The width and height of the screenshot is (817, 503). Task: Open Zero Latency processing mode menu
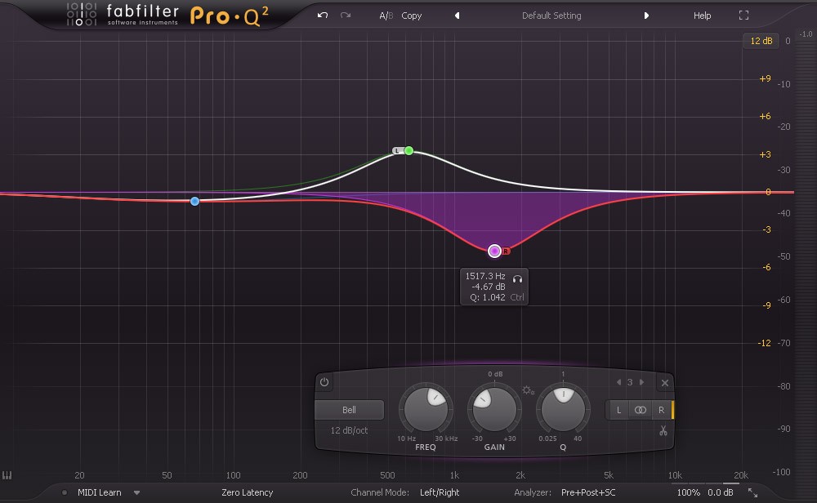[x=247, y=492]
